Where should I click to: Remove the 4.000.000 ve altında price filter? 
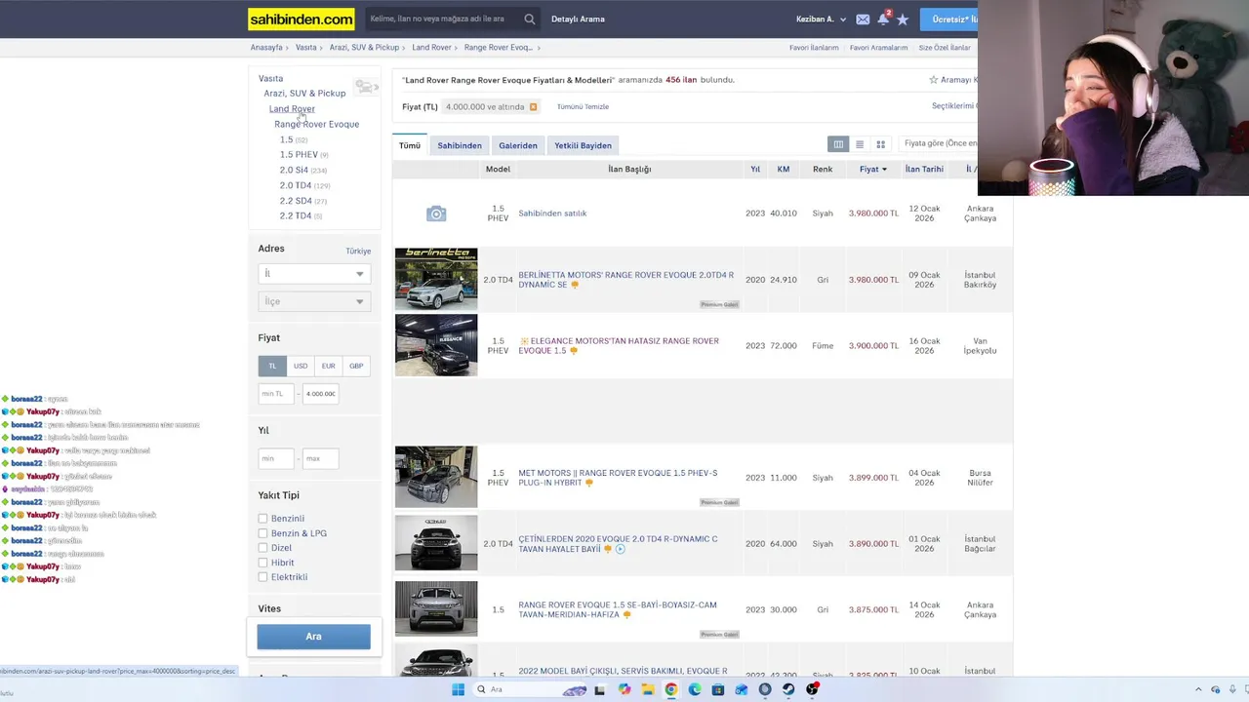(533, 107)
